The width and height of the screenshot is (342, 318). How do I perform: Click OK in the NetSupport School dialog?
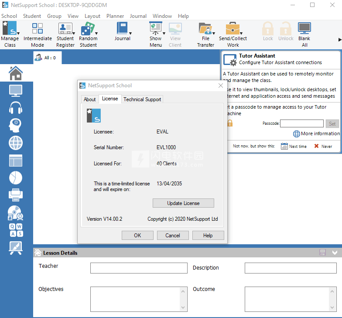click(x=137, y=236)
